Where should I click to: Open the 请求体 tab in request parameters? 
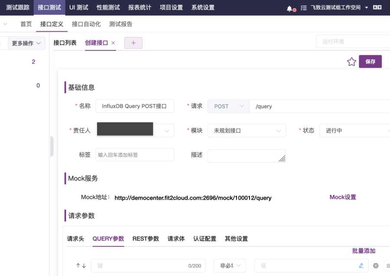pyautogui.click(x=175, y=238)
